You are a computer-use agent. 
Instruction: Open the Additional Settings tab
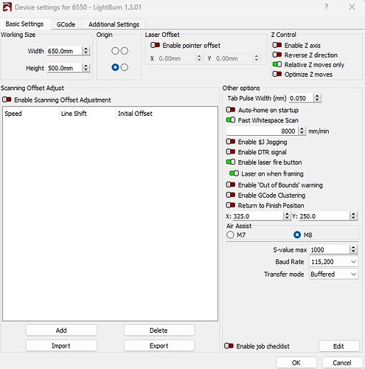click(x=114, y=24)
